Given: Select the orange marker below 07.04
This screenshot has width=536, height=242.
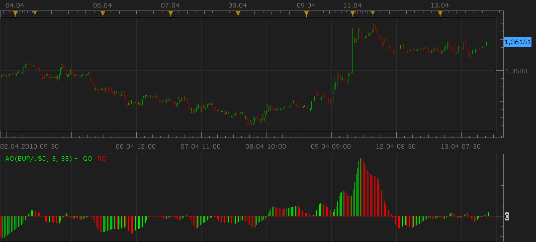Looking at the screenshot, I should click(170, 14).
